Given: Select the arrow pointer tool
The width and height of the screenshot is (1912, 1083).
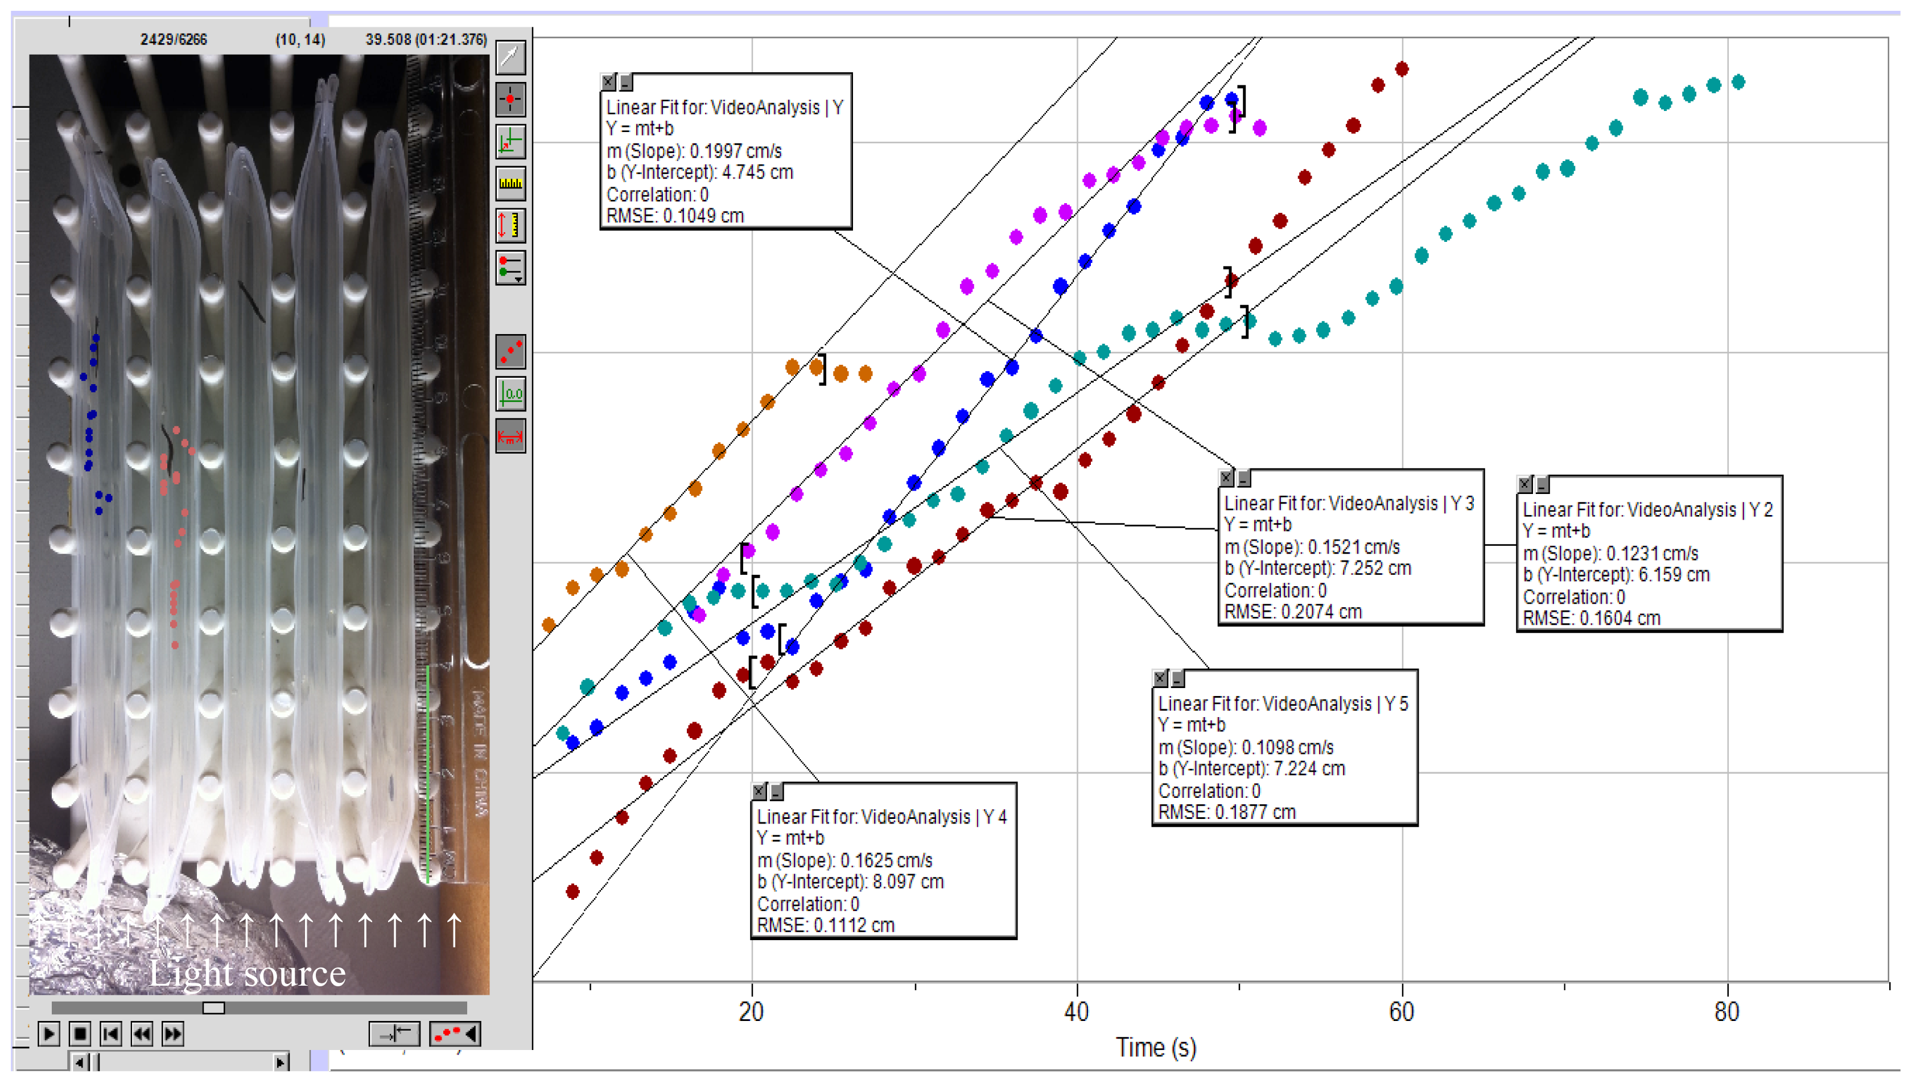Looking at the screenshot, I should point(510,57).
